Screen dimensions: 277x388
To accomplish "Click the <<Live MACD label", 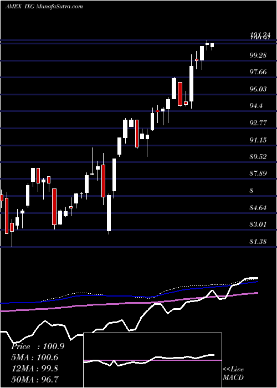I will tap(233, 373).
